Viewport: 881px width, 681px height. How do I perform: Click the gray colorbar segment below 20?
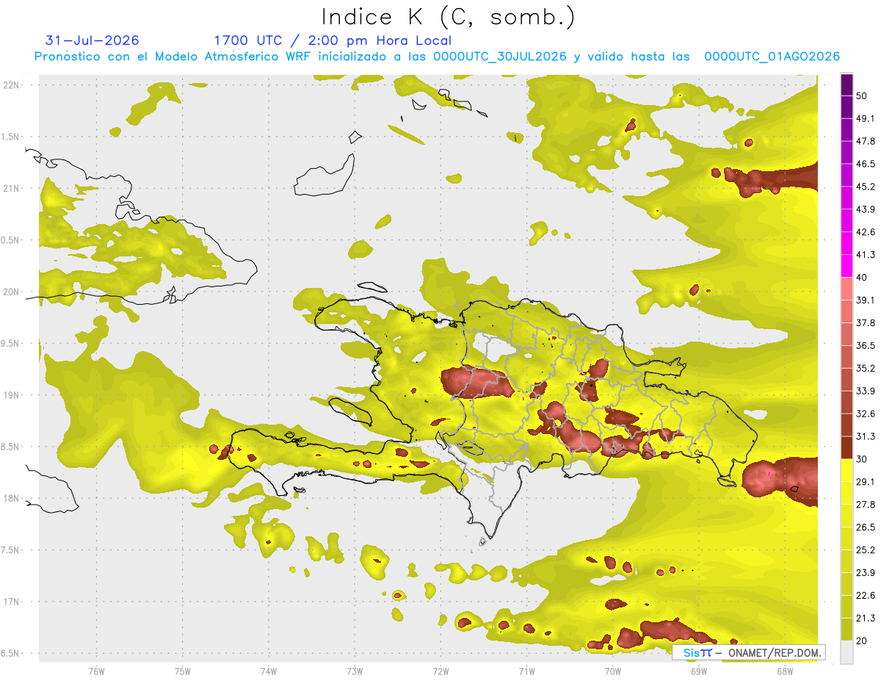846,652
